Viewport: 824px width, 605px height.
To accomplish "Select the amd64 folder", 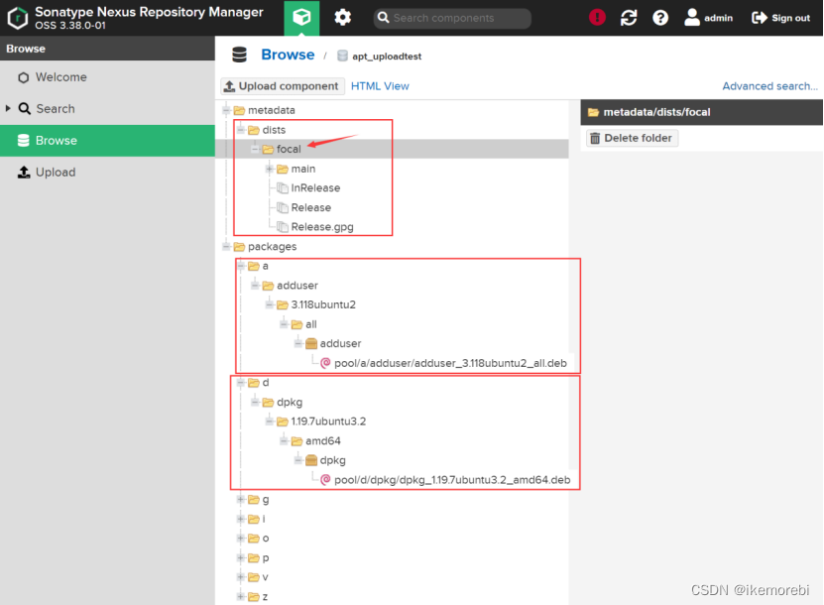I will 322,441.
